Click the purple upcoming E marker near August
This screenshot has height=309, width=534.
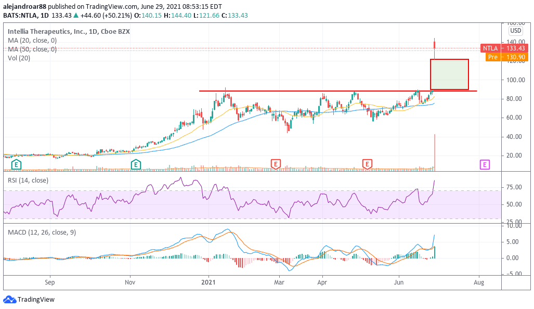pos(485,165)
